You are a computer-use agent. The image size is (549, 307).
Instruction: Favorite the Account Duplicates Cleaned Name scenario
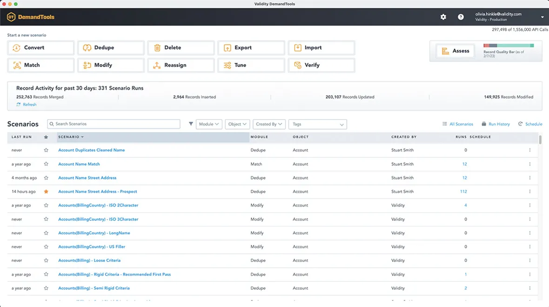pos(46,150)
